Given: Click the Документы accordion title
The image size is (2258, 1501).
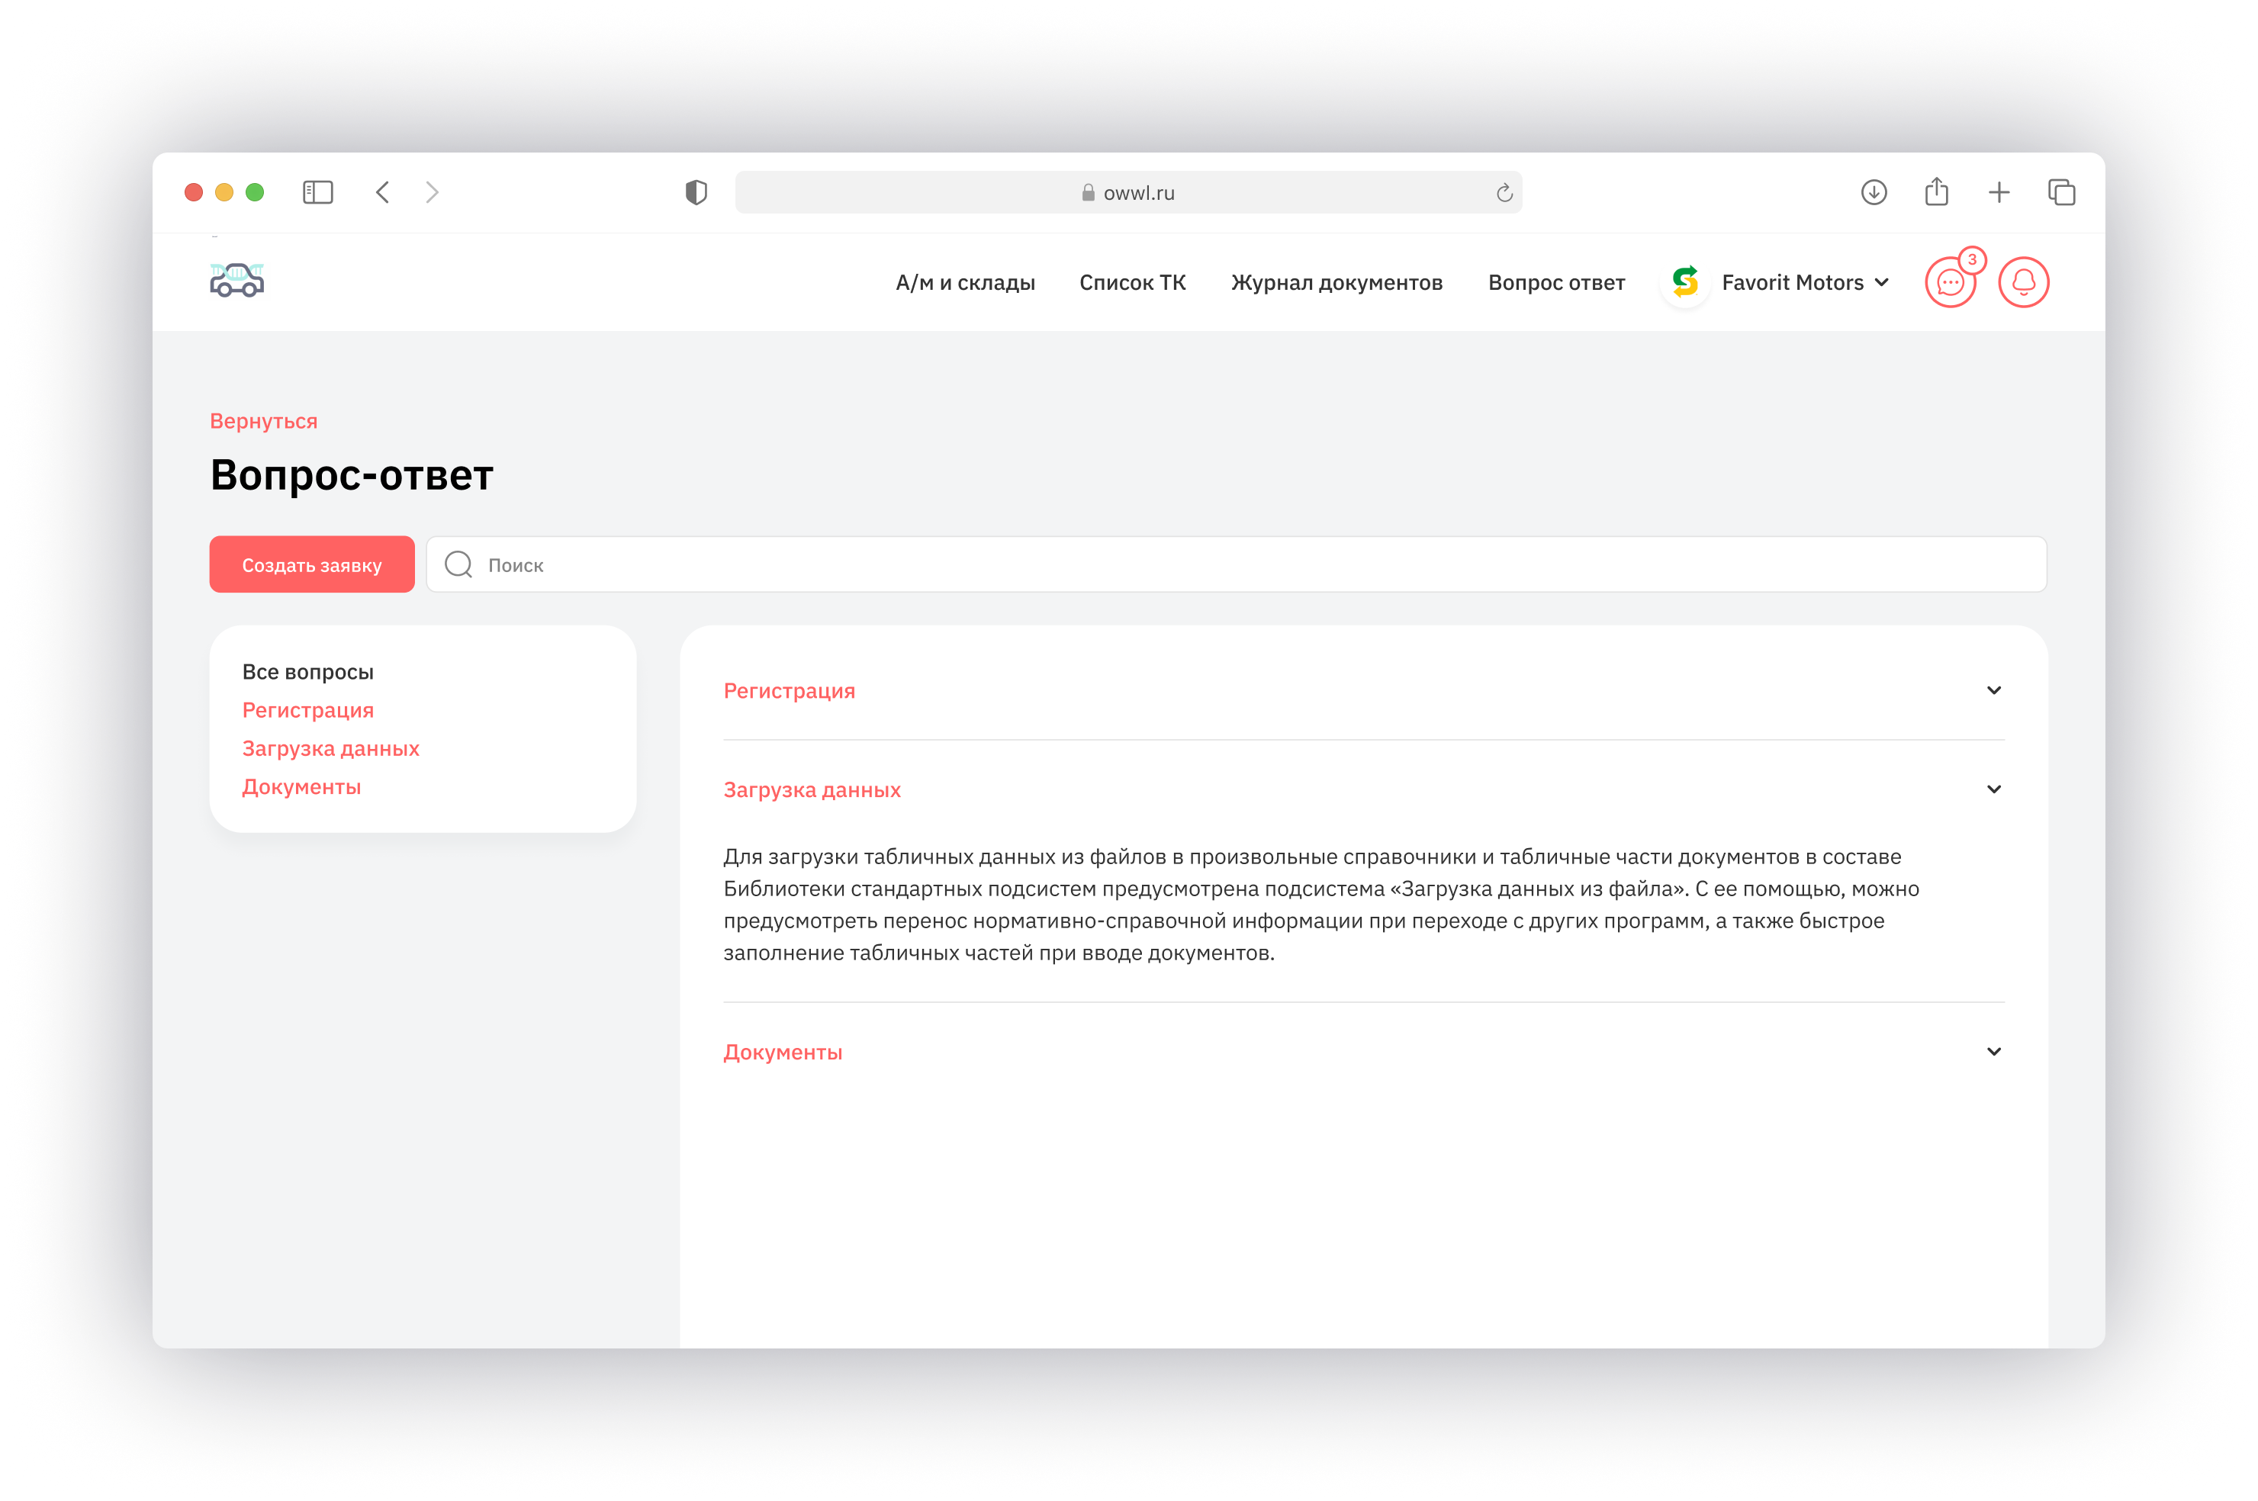Looking at the screenshot, I should point(782,1052).
